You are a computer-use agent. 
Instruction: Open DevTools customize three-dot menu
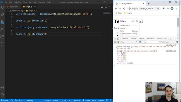pos(174,39)
